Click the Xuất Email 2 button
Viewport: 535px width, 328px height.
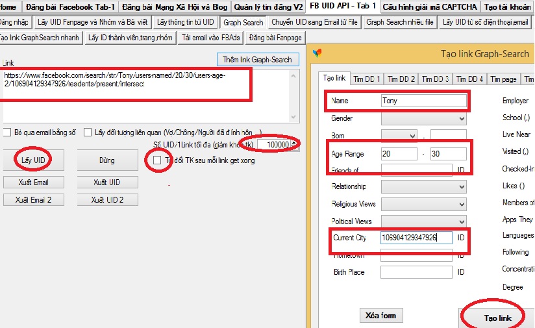(x=34, y=200)
